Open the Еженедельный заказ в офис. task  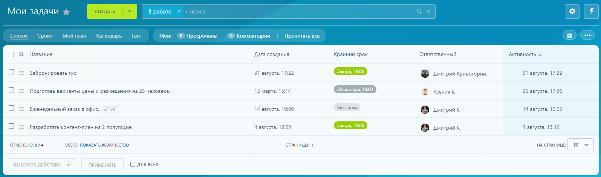tap(64, 109)
